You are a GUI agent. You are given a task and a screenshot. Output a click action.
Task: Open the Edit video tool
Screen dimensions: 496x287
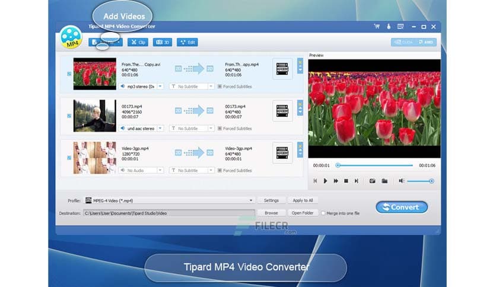point(187,42)
